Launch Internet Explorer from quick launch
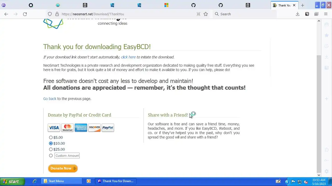 point(35,181)
